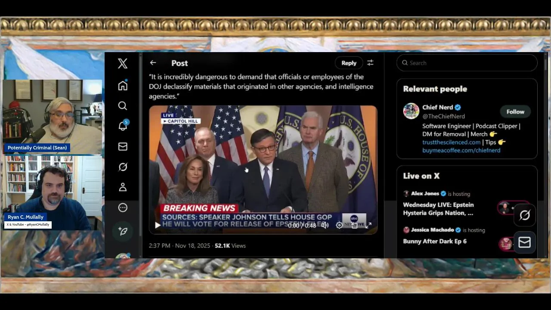Expand video to fullscreen
551x310 pixels.
coord(368,225)
